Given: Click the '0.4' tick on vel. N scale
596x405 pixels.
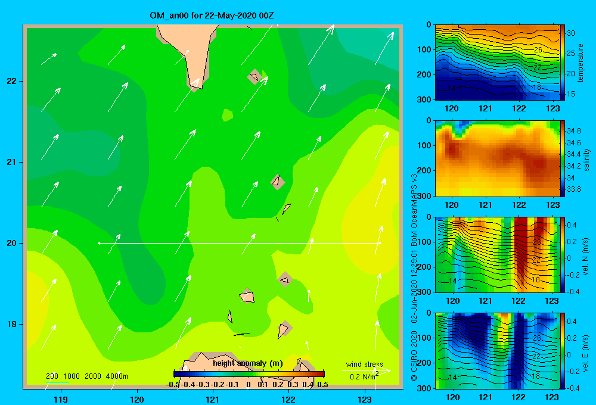Looking at the screenshot, I should (x=572, y=225).
